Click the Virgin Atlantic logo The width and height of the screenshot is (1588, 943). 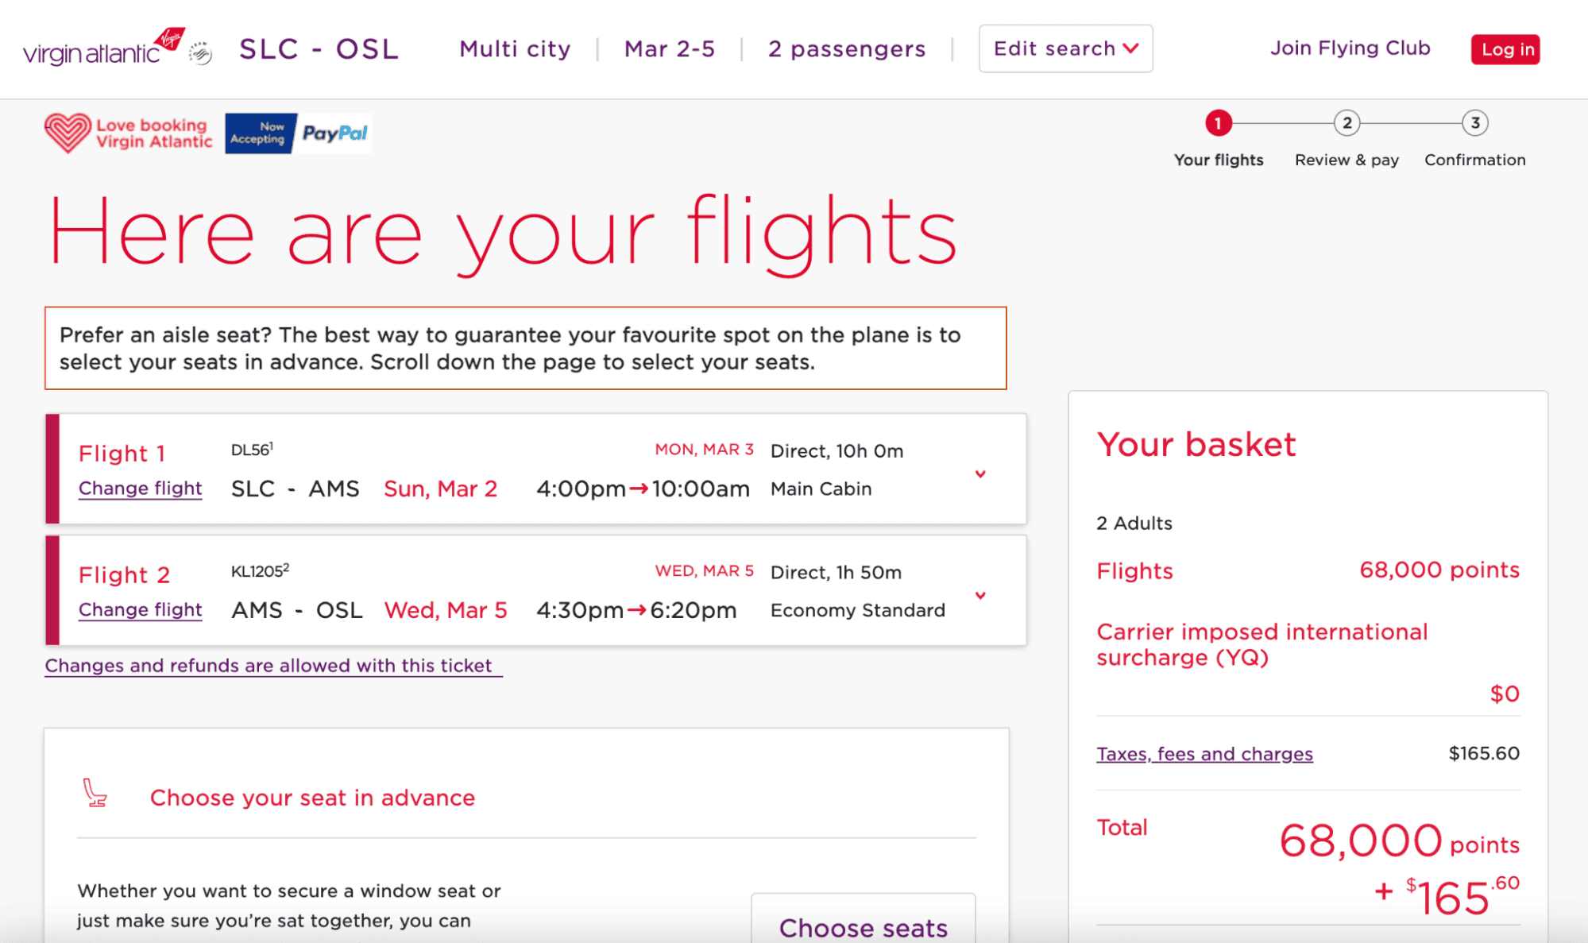103,48
